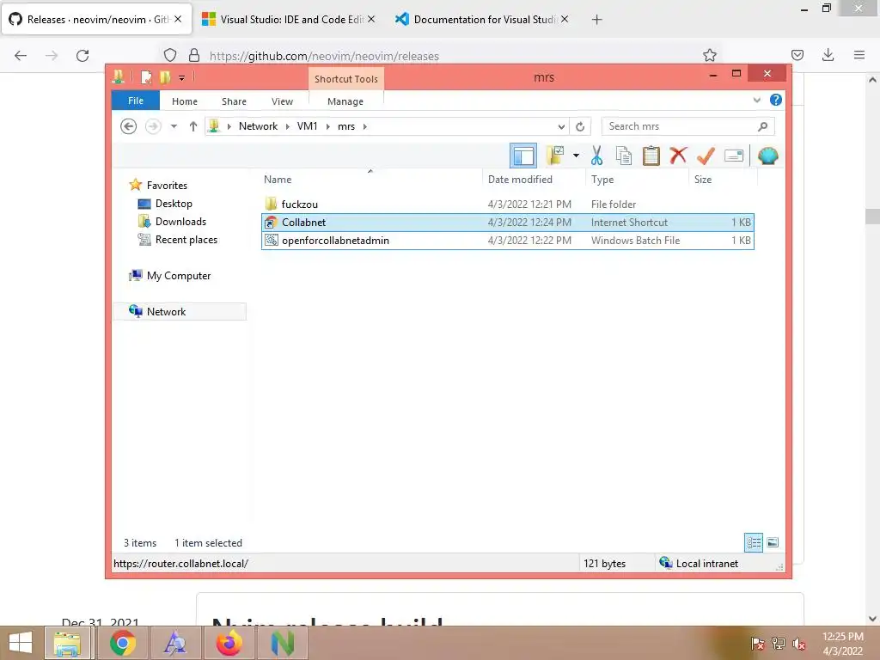Open Chrome from the taskbar
Viewport: 880px width, 660px height.
pos(122,643)
